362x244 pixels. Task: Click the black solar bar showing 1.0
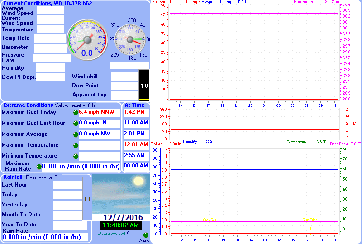coord(144,86)
